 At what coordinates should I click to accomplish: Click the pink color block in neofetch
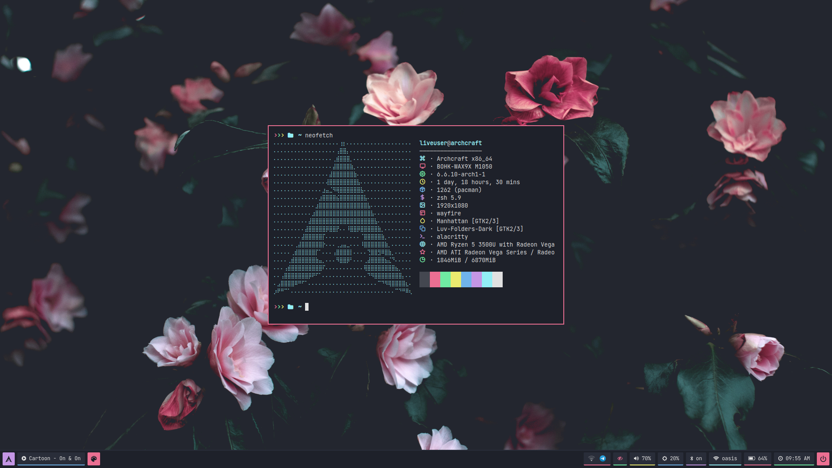[435, 279]
